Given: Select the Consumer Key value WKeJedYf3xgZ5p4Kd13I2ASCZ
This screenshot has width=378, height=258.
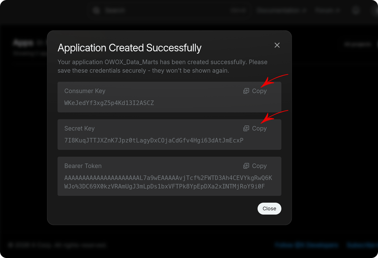Looking at the screenshot, I should tap(109, 103).
